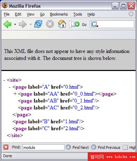137x161 pixels.
Task: Open the Tools menu
Action: 78,14
